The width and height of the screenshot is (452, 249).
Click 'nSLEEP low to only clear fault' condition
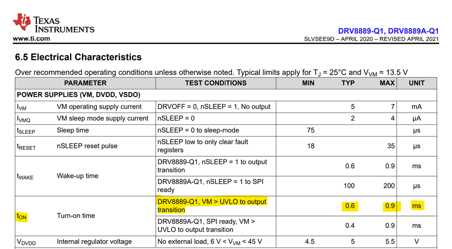202,142
